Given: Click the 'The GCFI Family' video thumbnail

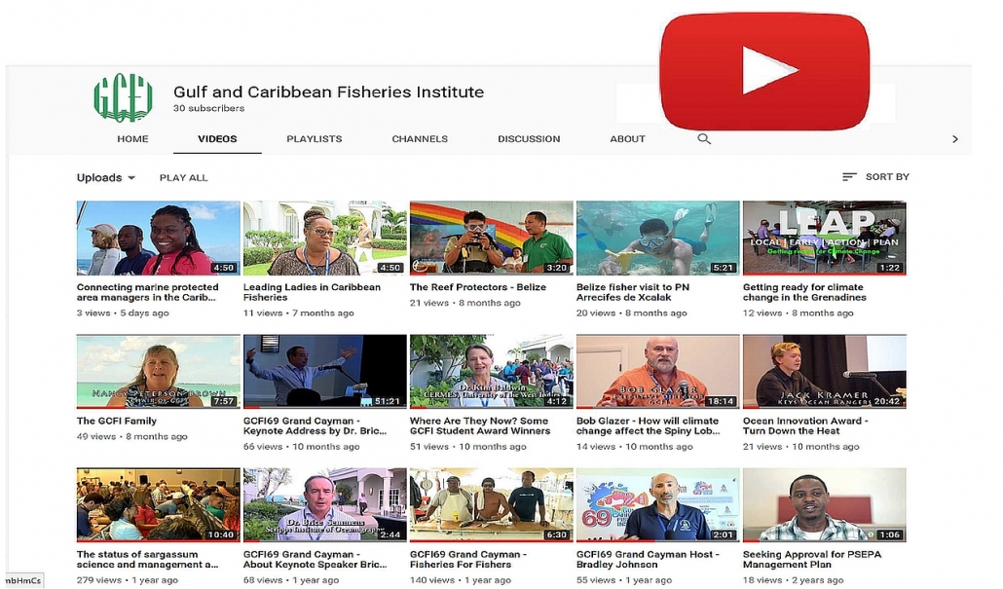Looking at the screenshot, I should [158, 371].
